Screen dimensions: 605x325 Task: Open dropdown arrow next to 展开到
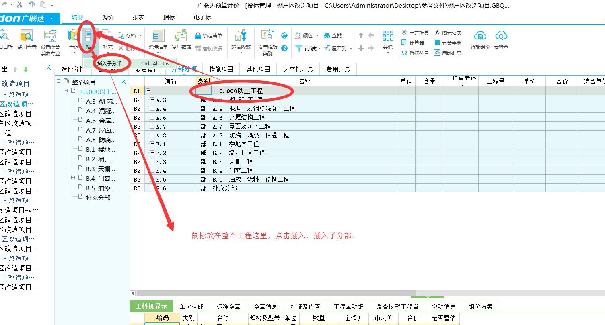pos(351,48)
